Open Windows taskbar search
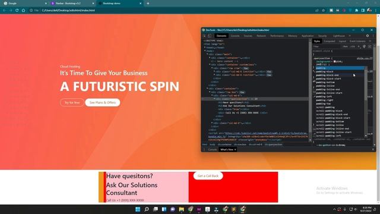 coord(147,209)
